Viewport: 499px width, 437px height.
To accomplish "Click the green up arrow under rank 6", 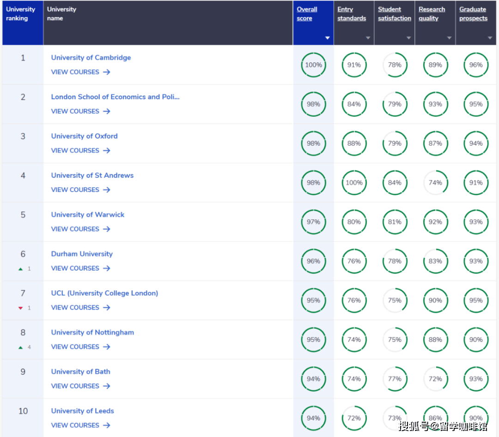I will pyautogui.click(x=21, y=269).
